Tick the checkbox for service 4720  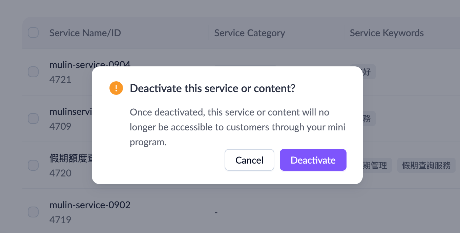pyautogui.click(x=33, y=165)
